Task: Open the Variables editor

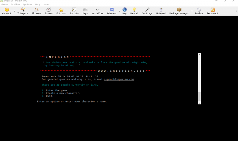Action: click(98, 11)
